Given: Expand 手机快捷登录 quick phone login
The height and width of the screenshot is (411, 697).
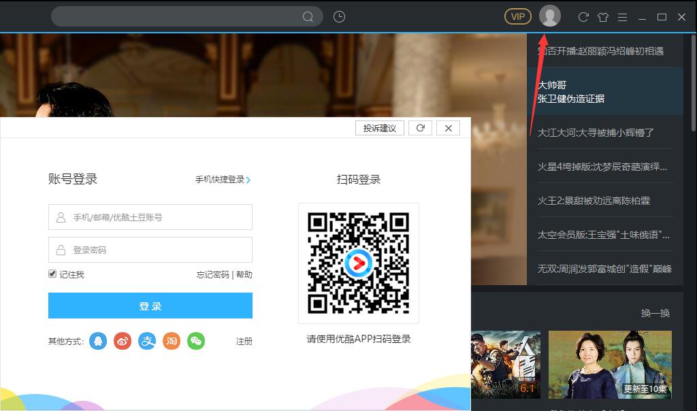Looking at the screenshot, I should coord(220,180).
